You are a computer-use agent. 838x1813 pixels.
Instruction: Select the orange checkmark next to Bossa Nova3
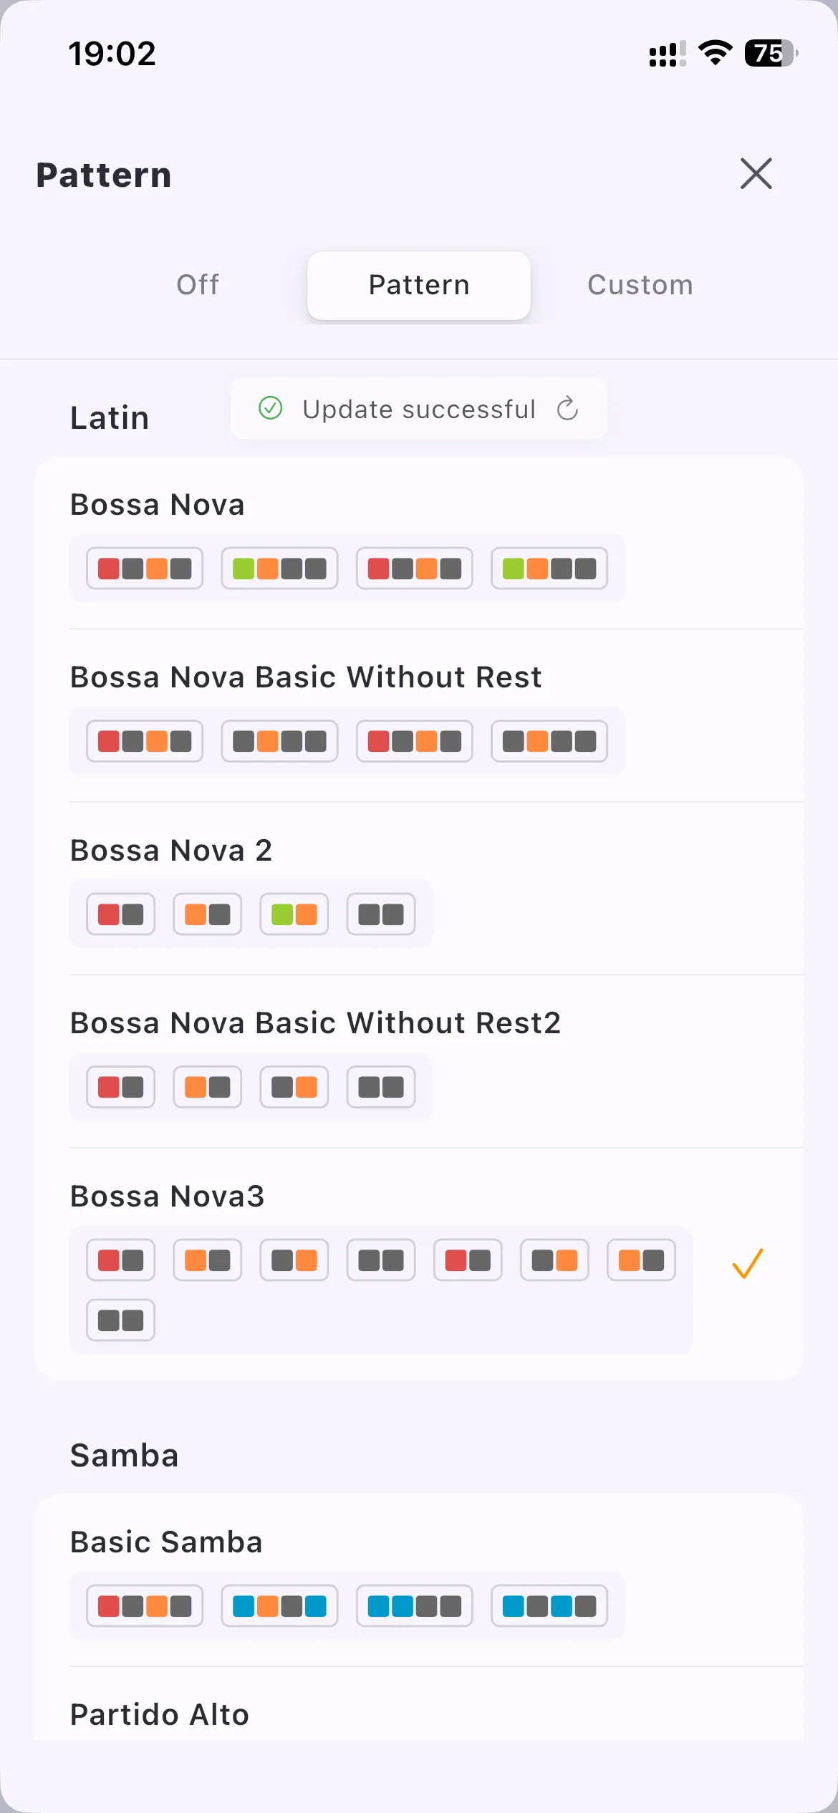coord(748,1262)
